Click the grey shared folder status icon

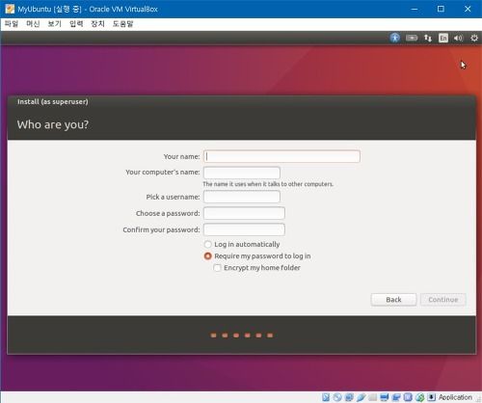coord(373,397)
